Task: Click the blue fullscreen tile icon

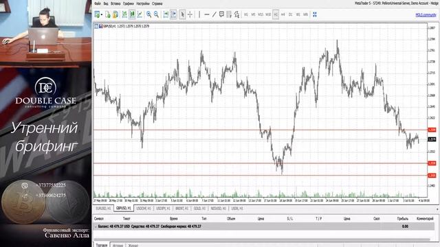Action: [x=315, y=14]
